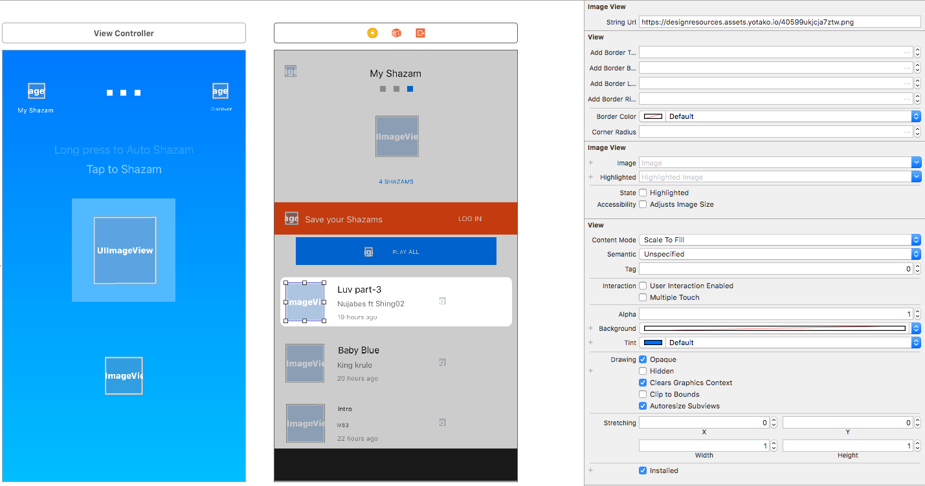Select the Baby Blue album image view
925x486 pixels.
point(305,363)
